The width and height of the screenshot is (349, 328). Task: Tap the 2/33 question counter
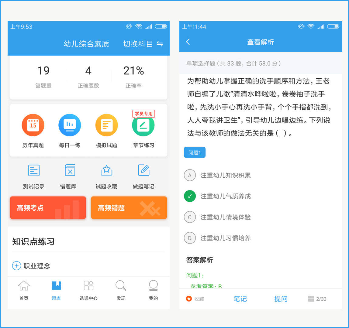[x=321, y=299]
